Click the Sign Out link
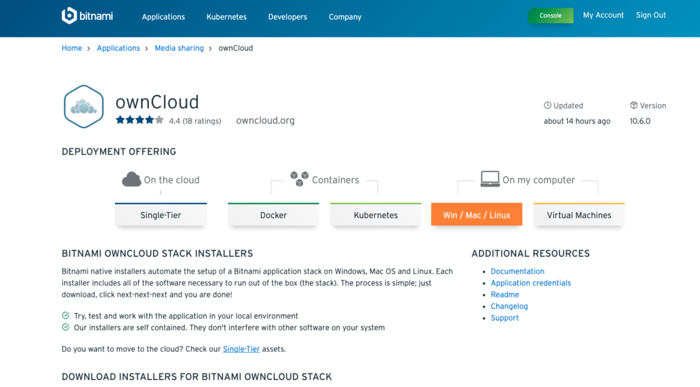Image resolution: width=700 pixels, height=387 pixels. coord(651,15)
